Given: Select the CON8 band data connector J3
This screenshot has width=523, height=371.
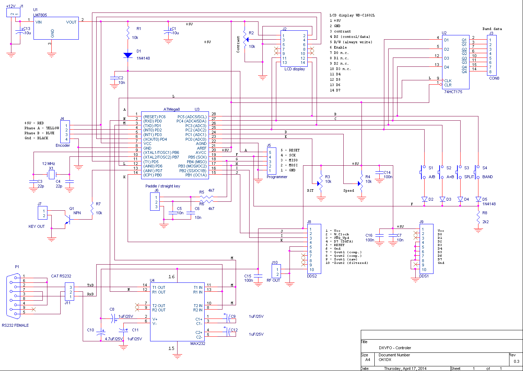Looking at the screenshot, I should click(492, 55).
